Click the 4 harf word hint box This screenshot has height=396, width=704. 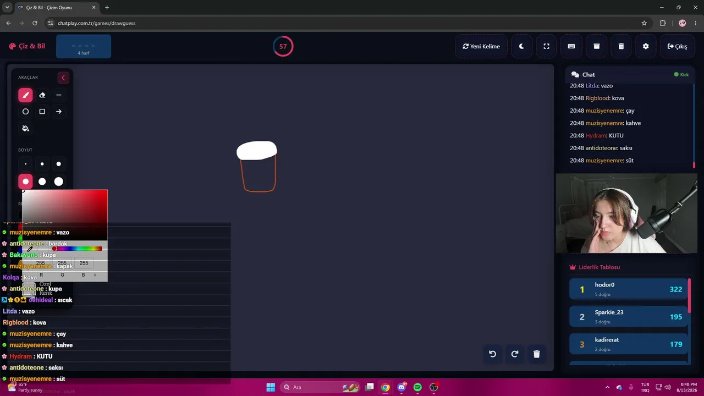(x=84, y=47)
